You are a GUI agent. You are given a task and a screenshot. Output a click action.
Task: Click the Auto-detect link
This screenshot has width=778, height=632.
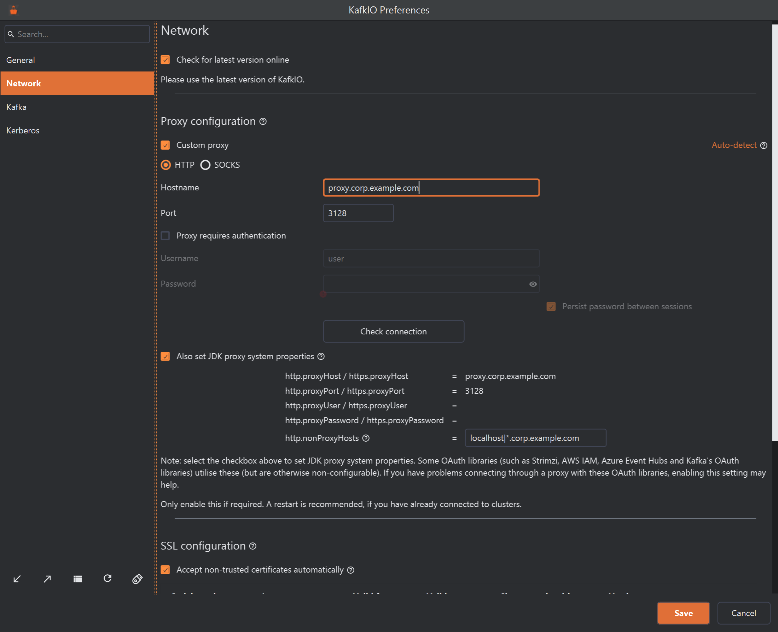pos(734,145)
